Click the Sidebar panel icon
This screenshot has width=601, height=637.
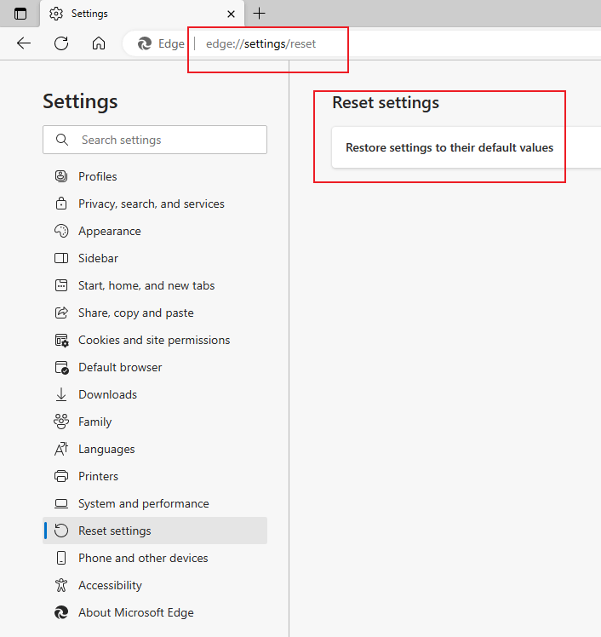point(61,258)
